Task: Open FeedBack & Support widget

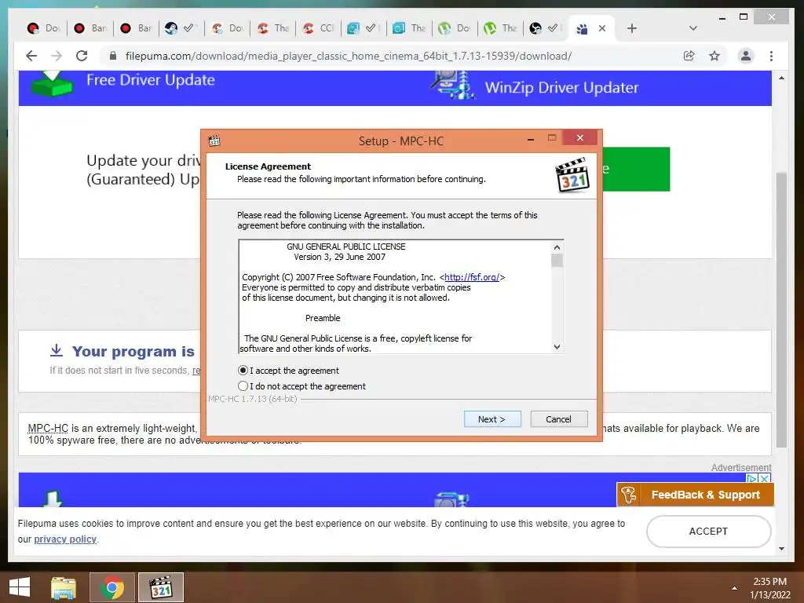Action: pyautogui.click(x=696, y=495)
